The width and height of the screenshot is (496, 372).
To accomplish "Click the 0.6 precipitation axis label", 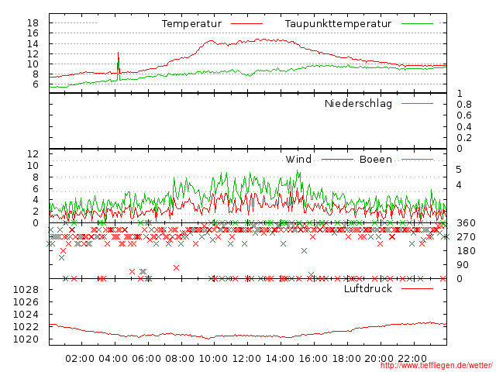I will (464, 115).
